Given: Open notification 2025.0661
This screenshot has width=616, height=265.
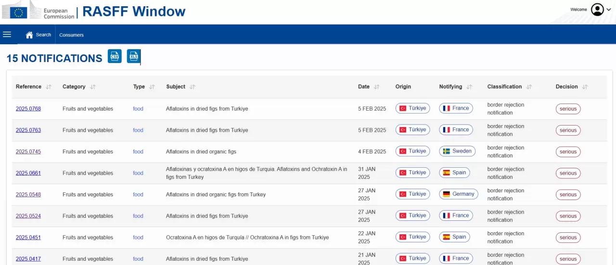Looking at the screenshot, I should coord(28,173).
